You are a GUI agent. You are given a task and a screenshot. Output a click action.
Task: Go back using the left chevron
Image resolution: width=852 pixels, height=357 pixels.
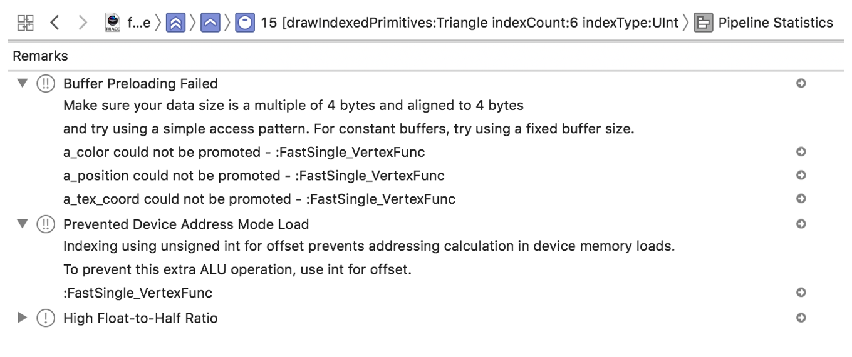pos(55,24)
